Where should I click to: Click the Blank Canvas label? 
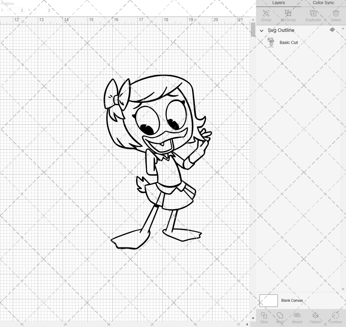[x=292, y=300]
